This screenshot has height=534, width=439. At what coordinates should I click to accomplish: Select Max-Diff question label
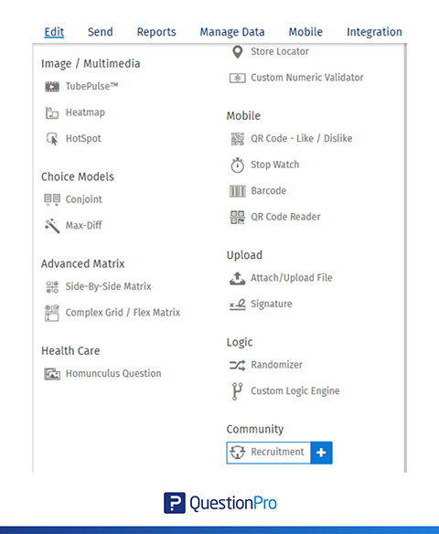(x=83, y=226)
